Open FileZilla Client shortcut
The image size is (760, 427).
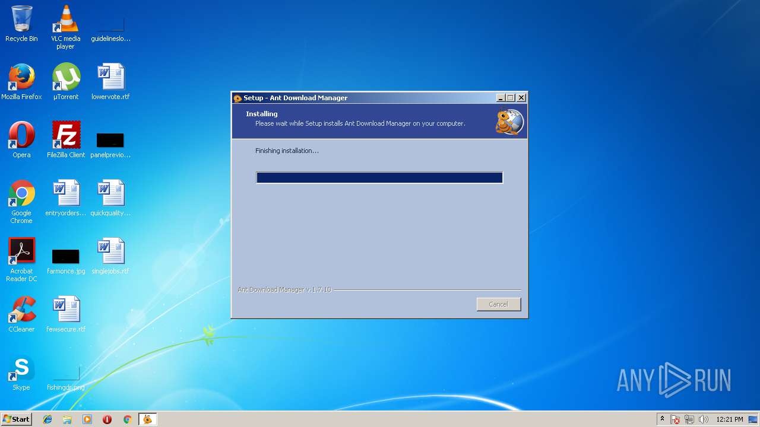(x=66, y=140)
